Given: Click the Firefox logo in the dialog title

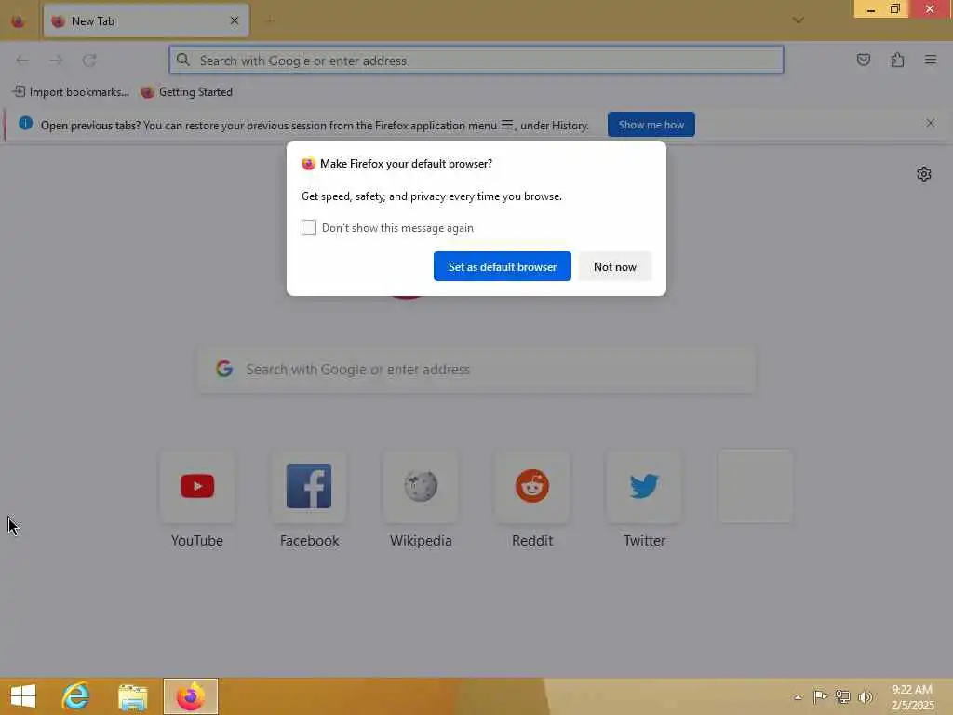Looking at the screenshot, I should (308, 164).
